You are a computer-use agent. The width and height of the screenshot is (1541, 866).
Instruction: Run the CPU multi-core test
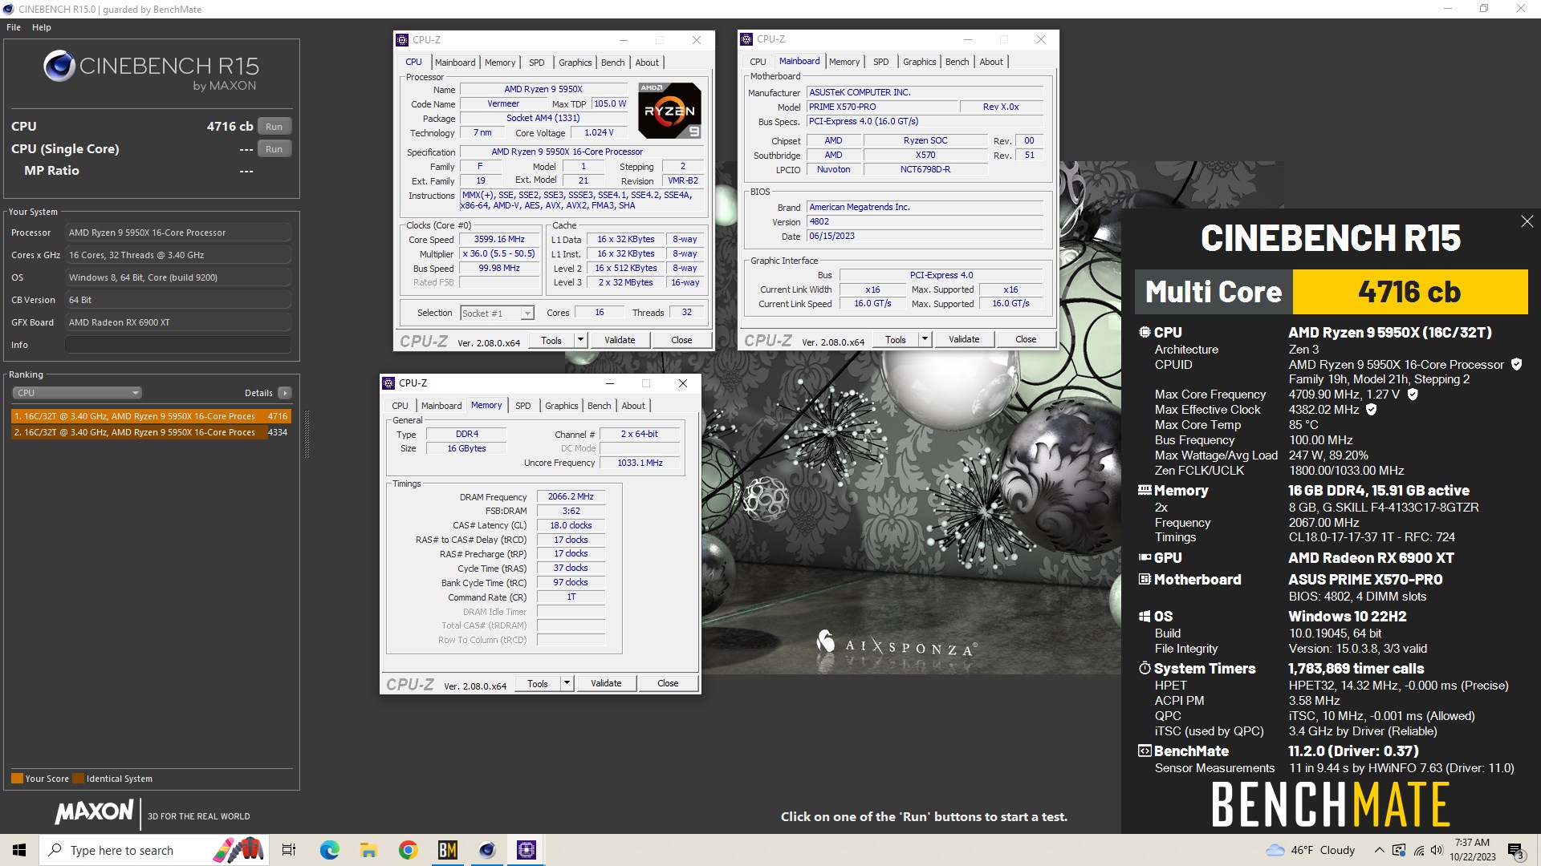click(x=274, y=127)
